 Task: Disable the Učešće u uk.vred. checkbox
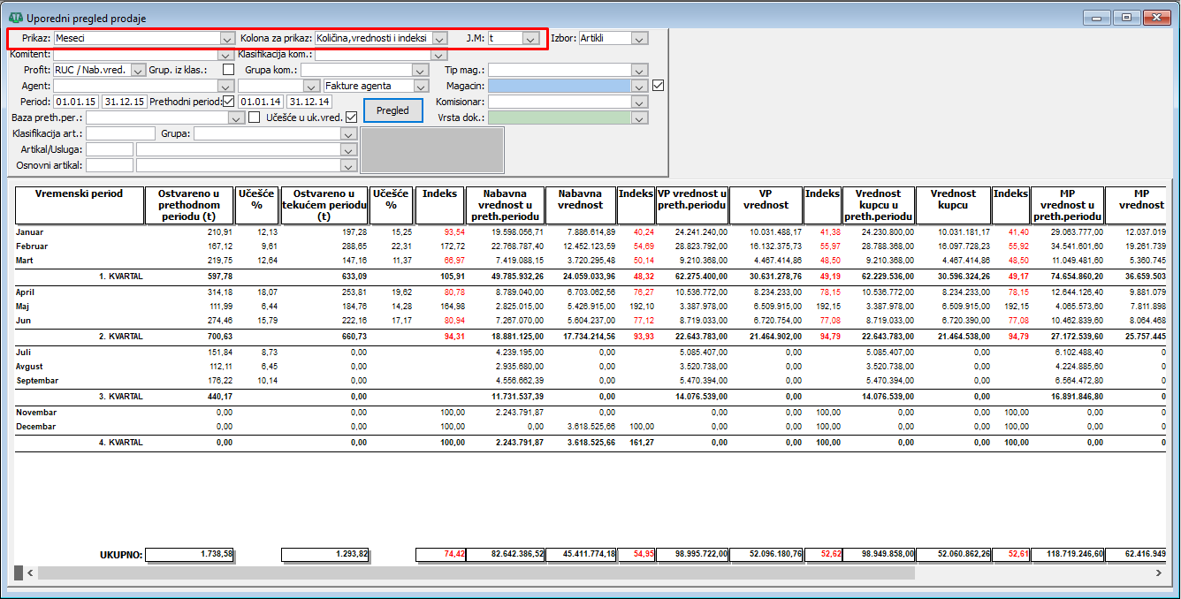point(351,117)
